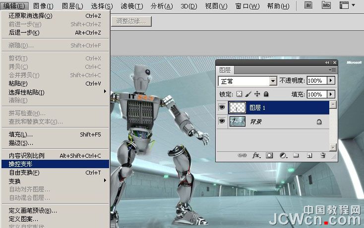Click the 填充 100% input field
Viewport: 364px width, 228px height.
(x=317, y=94)
